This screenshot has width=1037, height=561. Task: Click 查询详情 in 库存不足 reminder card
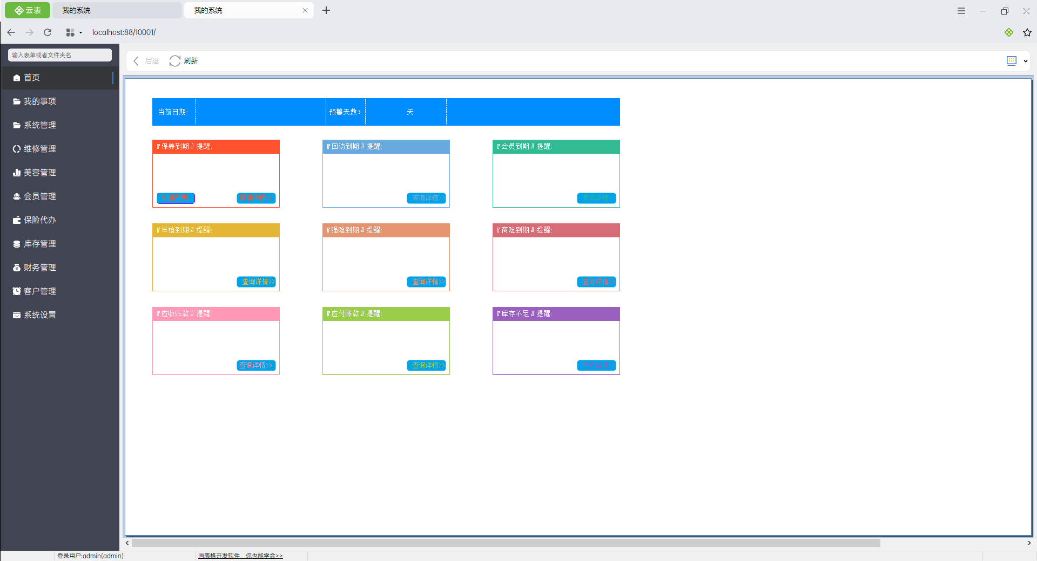pos(596,366)
